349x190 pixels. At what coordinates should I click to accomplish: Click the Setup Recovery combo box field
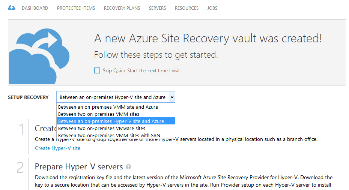point(113,97)
